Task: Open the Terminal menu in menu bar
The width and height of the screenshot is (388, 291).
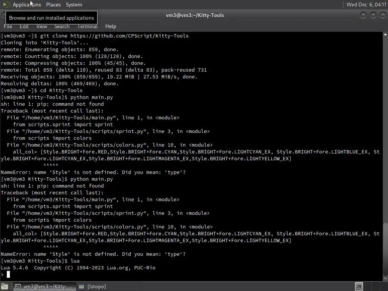Action: click(88, 26)
